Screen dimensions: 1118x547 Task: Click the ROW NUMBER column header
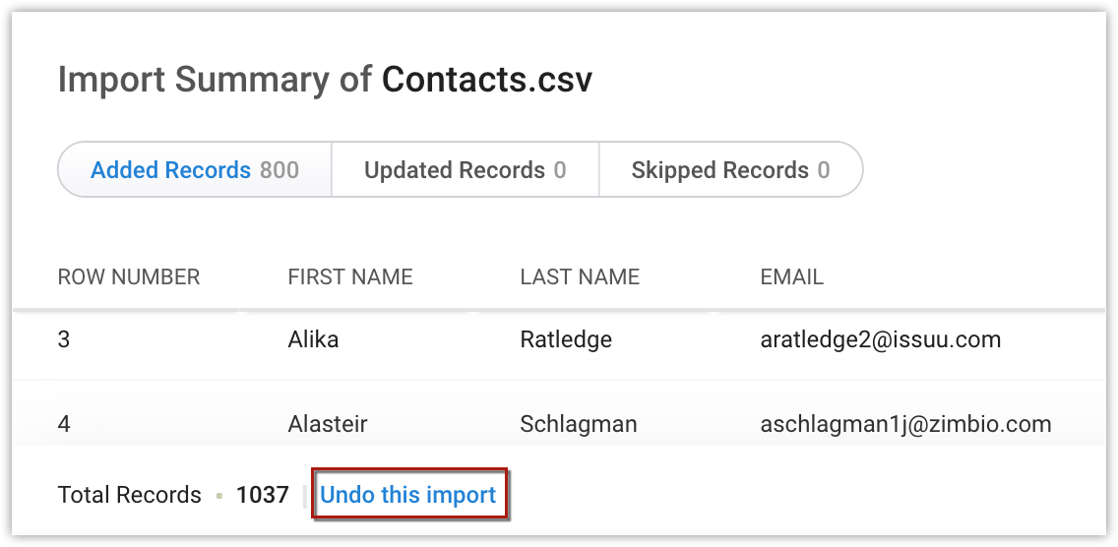point(129,277)
